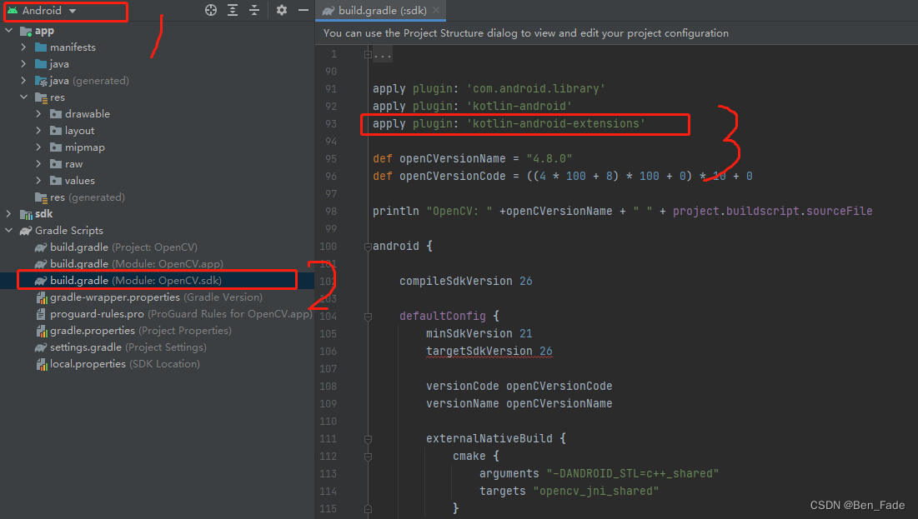This screenshot has width=918, height=519.
Task: Click compileSdkVersion on line 102
Action: click(x=455, y=281)
